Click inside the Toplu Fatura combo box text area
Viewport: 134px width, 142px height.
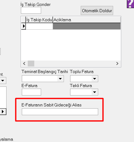pos(81,79)
